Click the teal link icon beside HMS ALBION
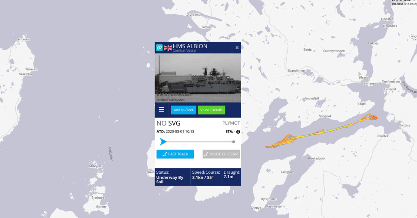This screenshot has width=417, height=218. point(159,48)
